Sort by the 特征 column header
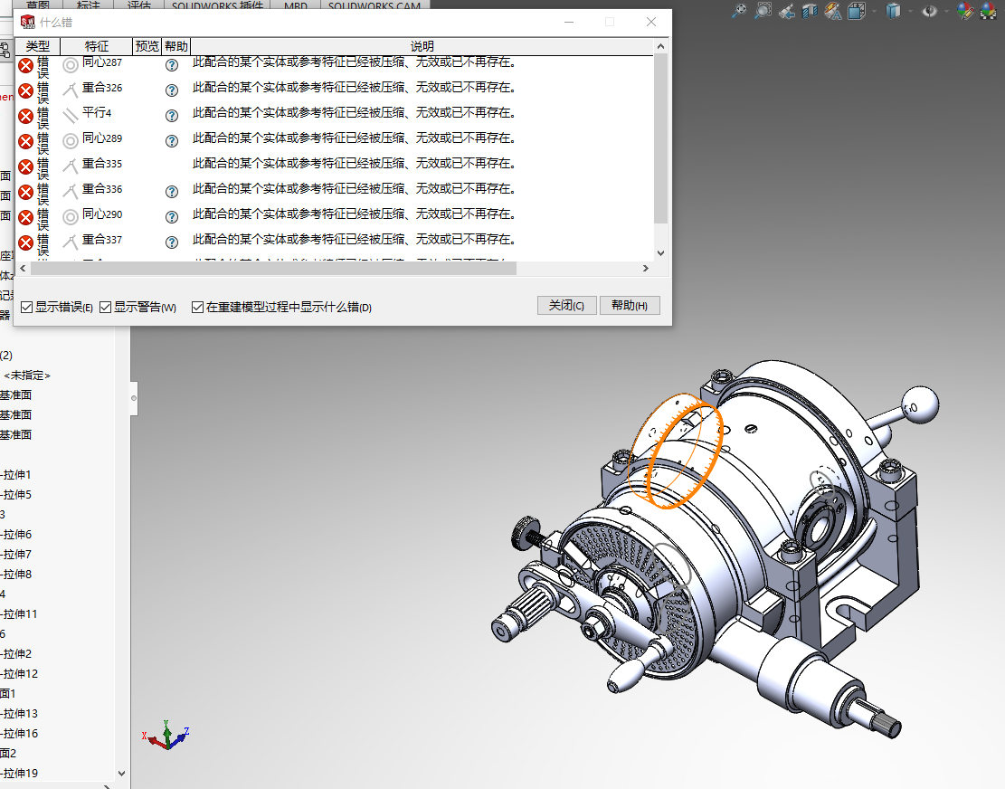 [x=97, y=46]
